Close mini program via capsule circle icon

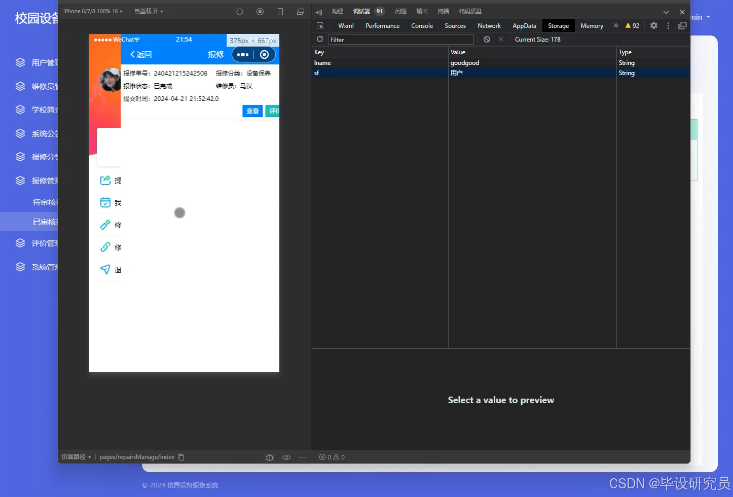pyautogui.click(x=264, y=54)
